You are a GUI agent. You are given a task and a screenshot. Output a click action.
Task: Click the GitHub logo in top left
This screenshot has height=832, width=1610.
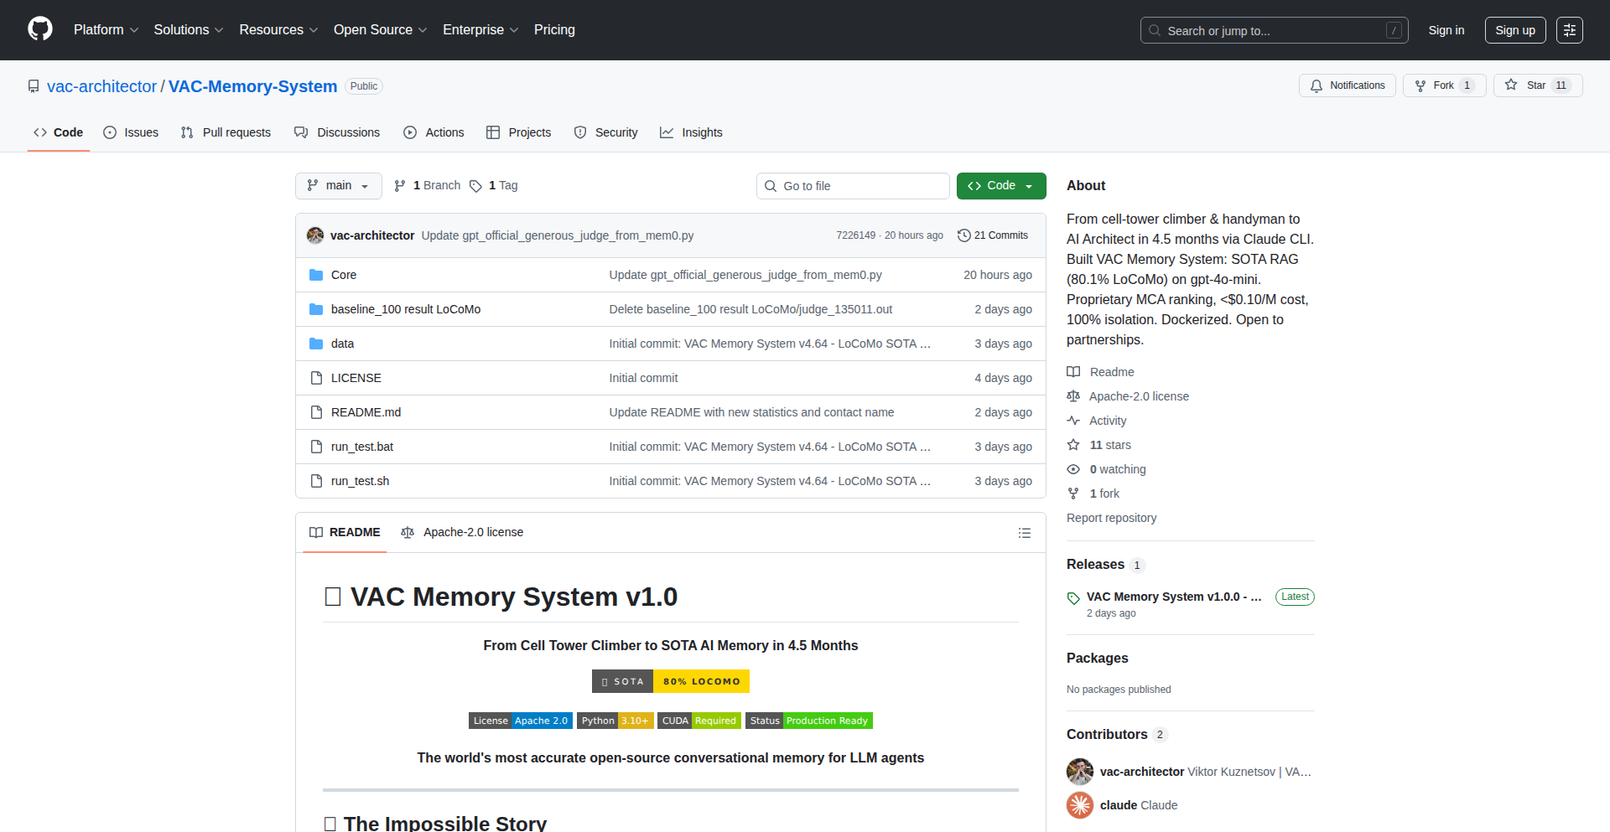(39, 30)
